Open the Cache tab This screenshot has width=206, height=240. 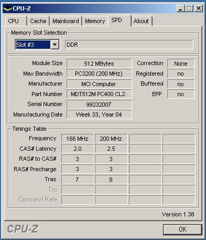(38, 21)
